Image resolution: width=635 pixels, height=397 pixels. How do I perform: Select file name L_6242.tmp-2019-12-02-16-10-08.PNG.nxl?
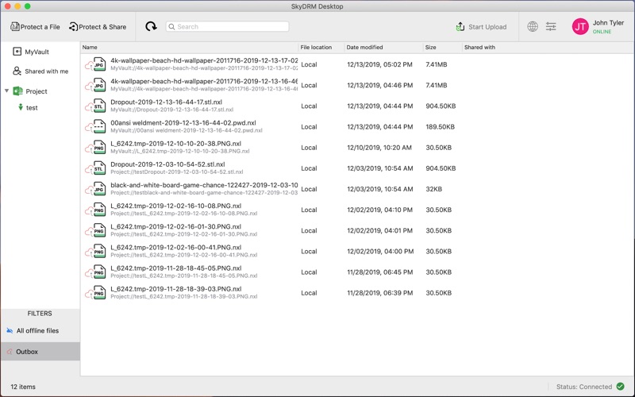pos(175,206)
